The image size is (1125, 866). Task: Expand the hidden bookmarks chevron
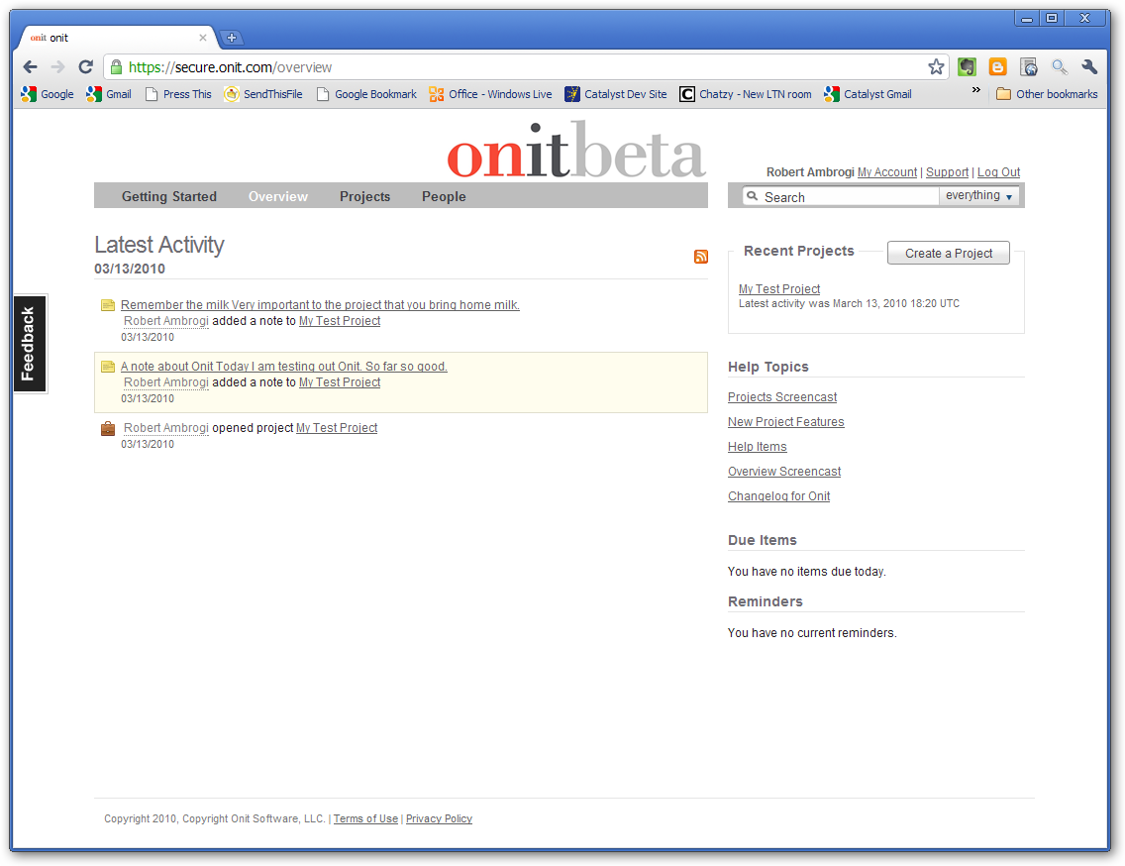975,90
